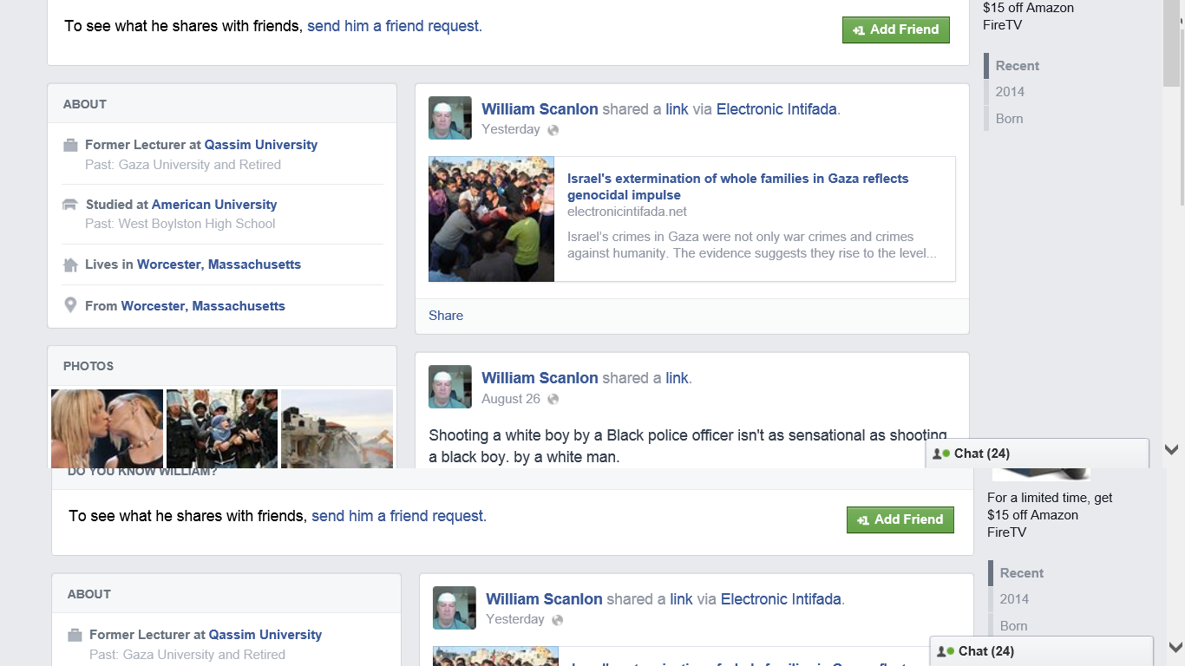This screenshot has height=666, width=1185.
Task: Open Worcester, Massachusetts in the From row
Action: coord(203,306)
